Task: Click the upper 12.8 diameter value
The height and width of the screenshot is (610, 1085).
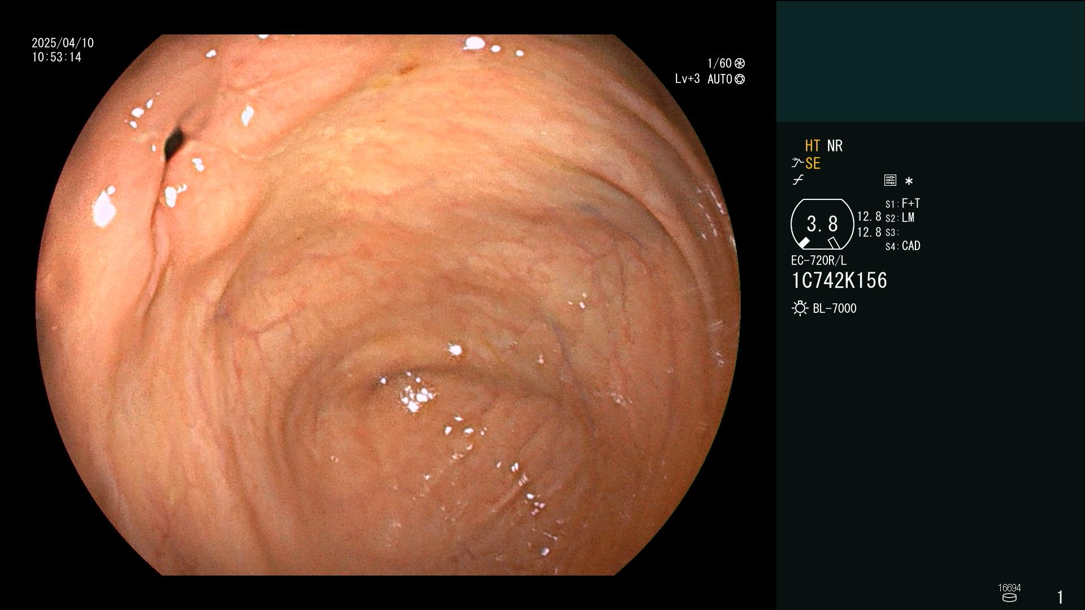Action: coord(869,216)
